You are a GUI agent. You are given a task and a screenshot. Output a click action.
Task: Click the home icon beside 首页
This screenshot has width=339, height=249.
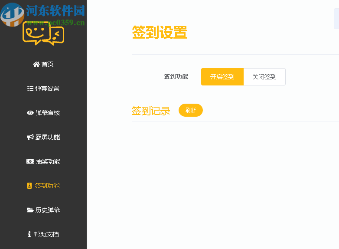[x=36, y=64]
